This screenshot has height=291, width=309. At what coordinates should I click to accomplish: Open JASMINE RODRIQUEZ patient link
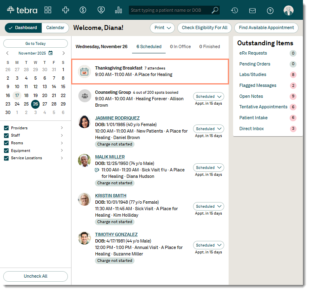tap(117, 118)
